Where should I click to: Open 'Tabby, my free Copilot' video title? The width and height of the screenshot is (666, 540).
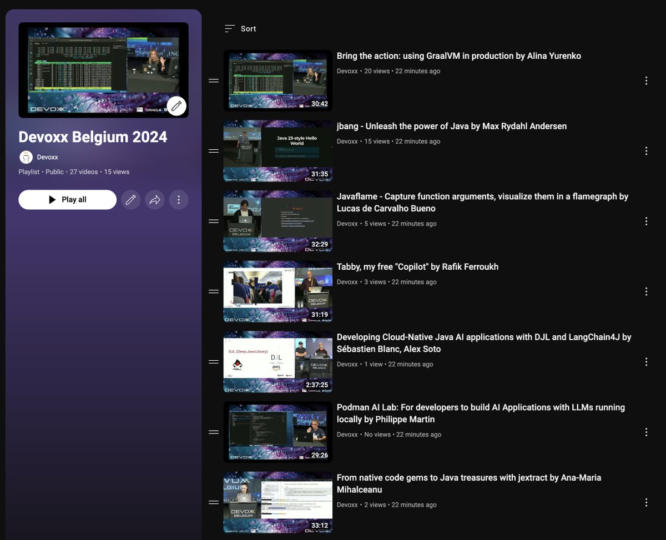(417, 267)
